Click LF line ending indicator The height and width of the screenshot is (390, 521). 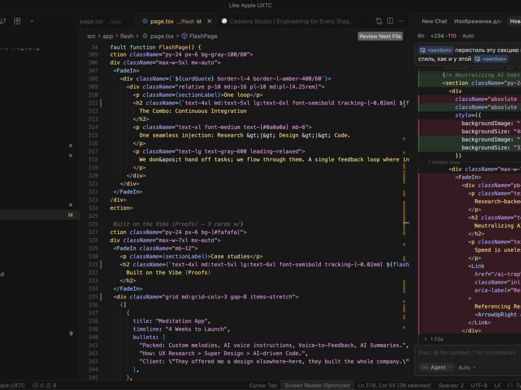pos(497,385)
